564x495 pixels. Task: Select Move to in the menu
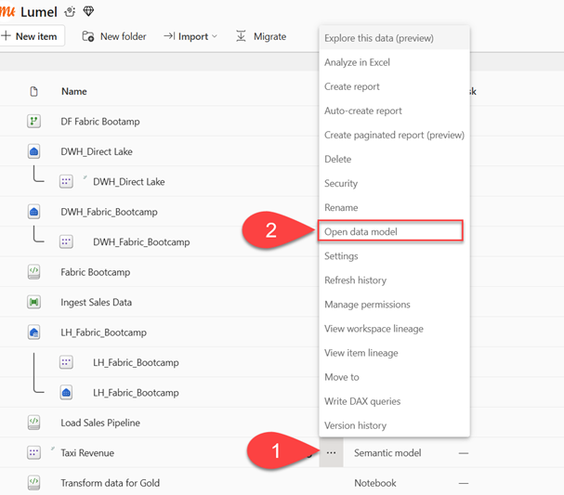tap(394, 377)
